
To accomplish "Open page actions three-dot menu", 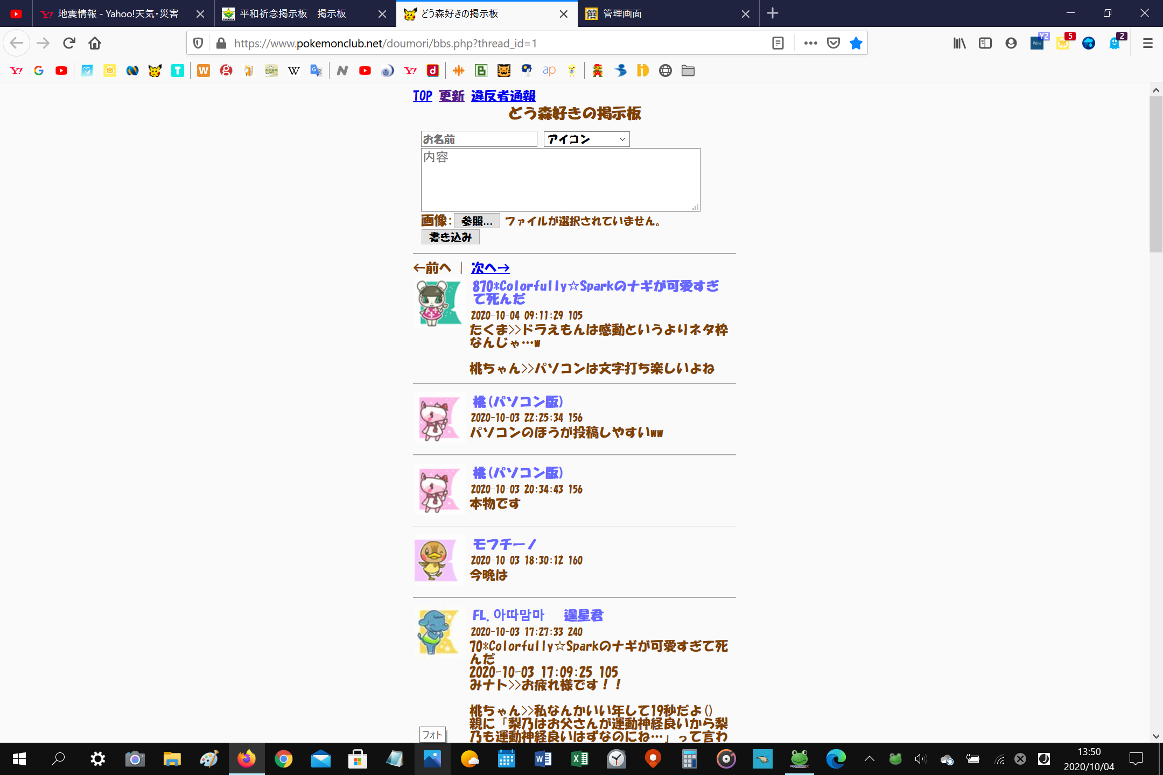I will pyautogui.click(x=810, y=43).
